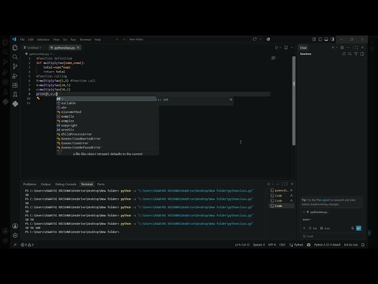
Task: Open the Auto model picker in chat
Action: [x=325, y=228]
